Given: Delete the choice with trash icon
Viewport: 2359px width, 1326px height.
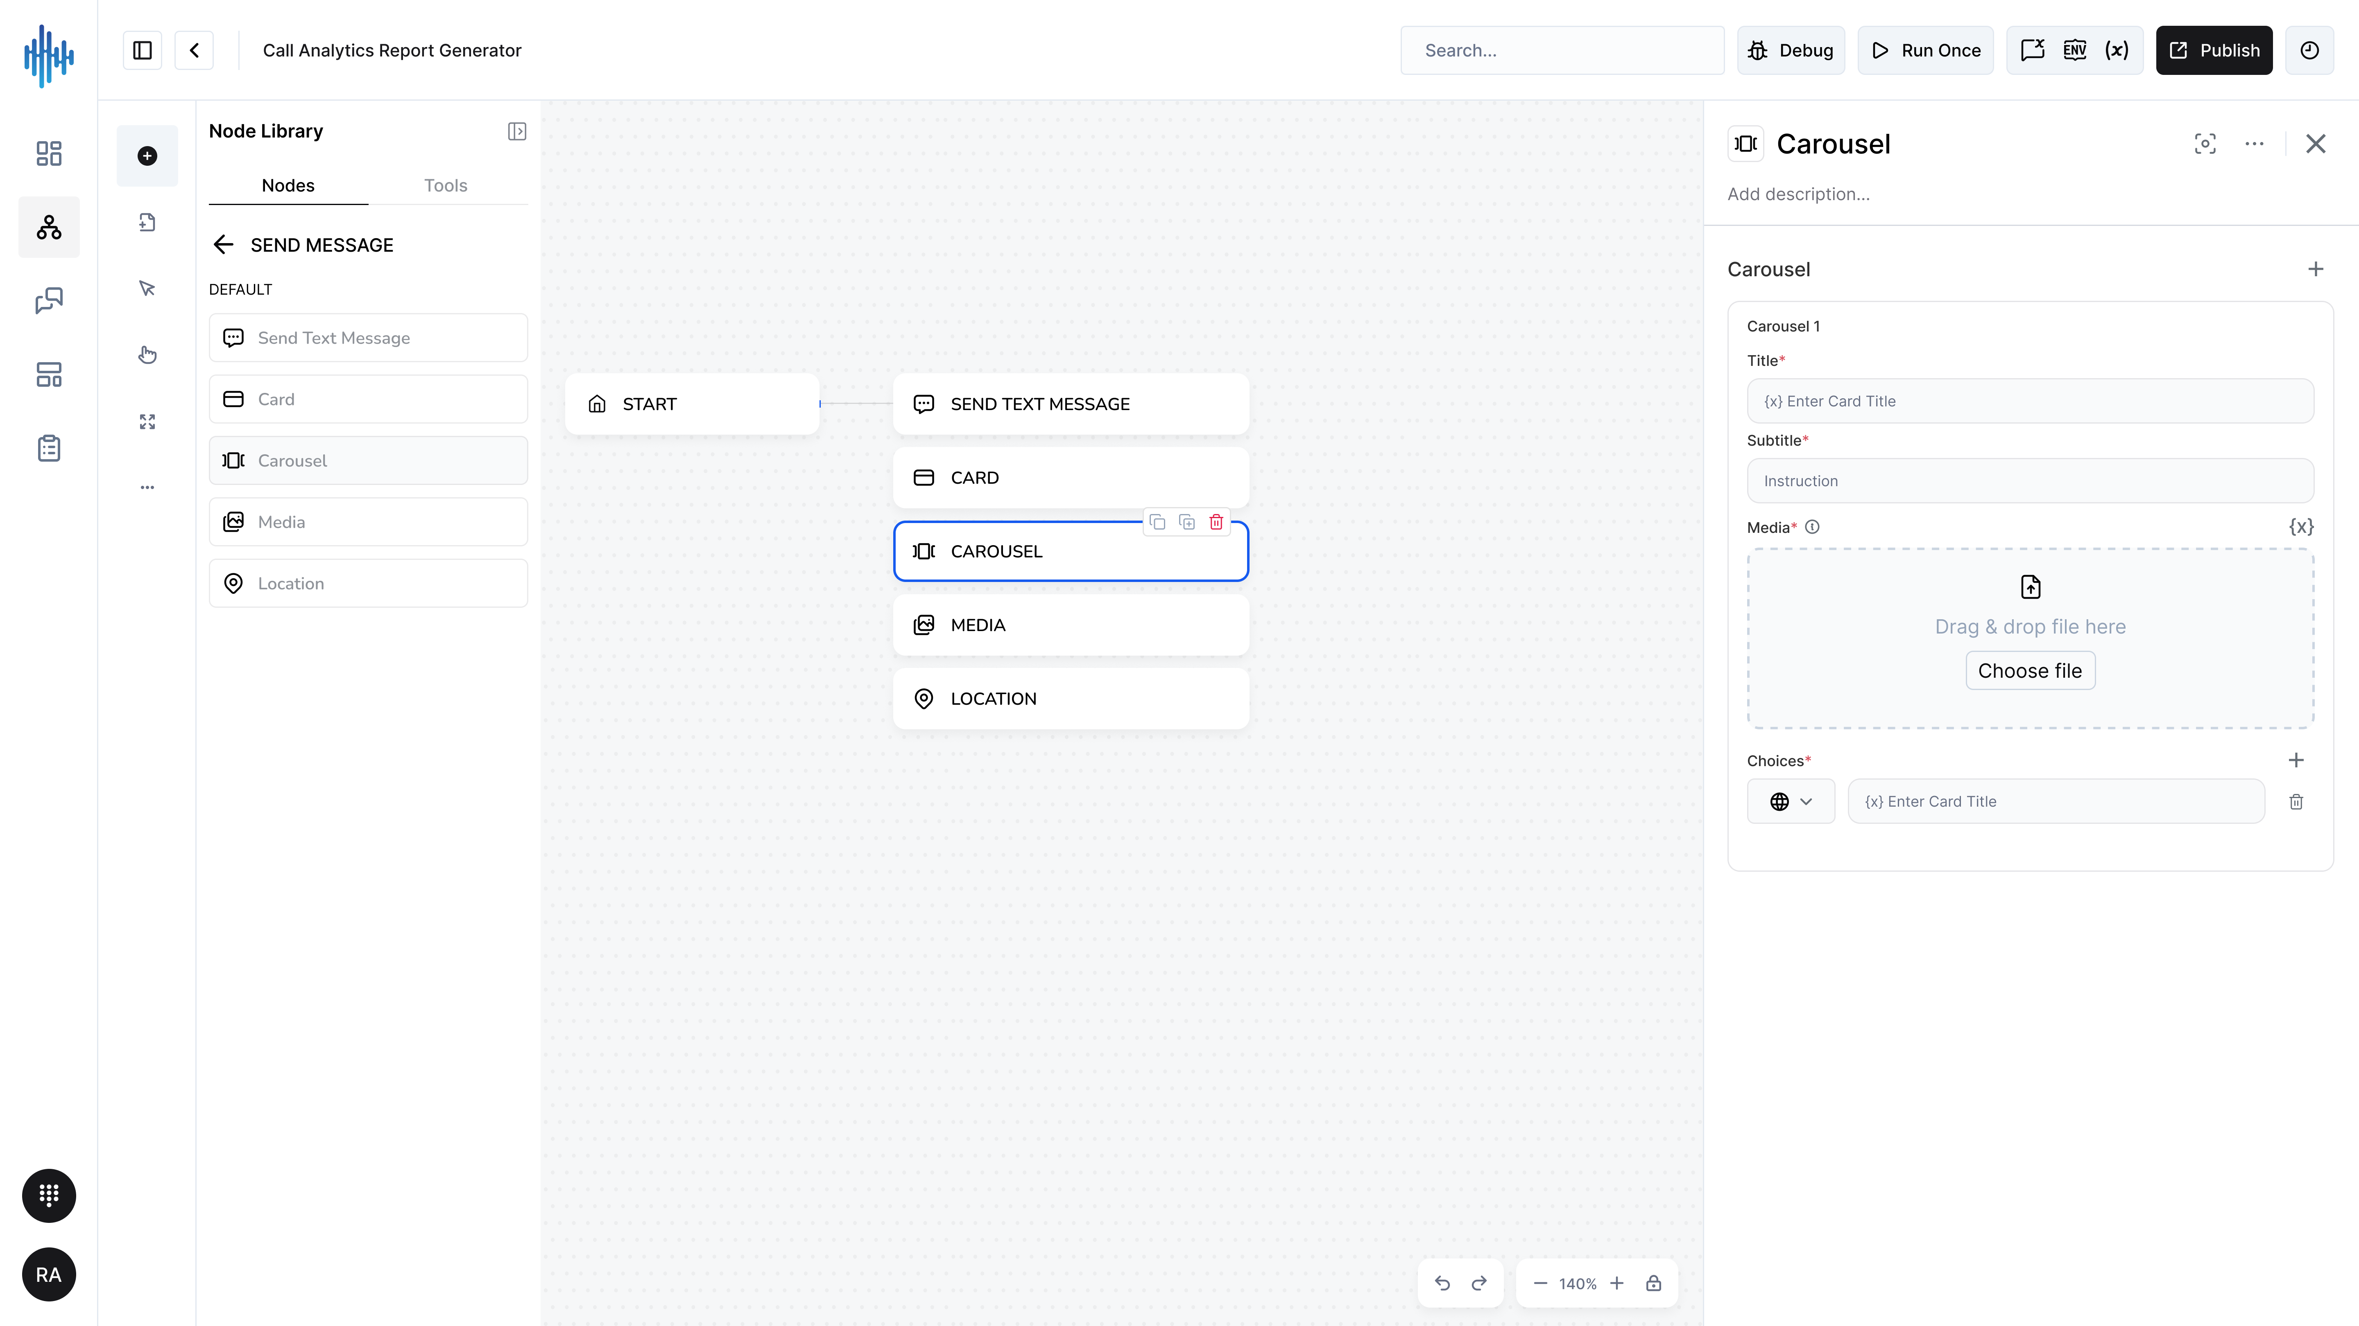Looking at the screenshot, I should pos(2296,802).
